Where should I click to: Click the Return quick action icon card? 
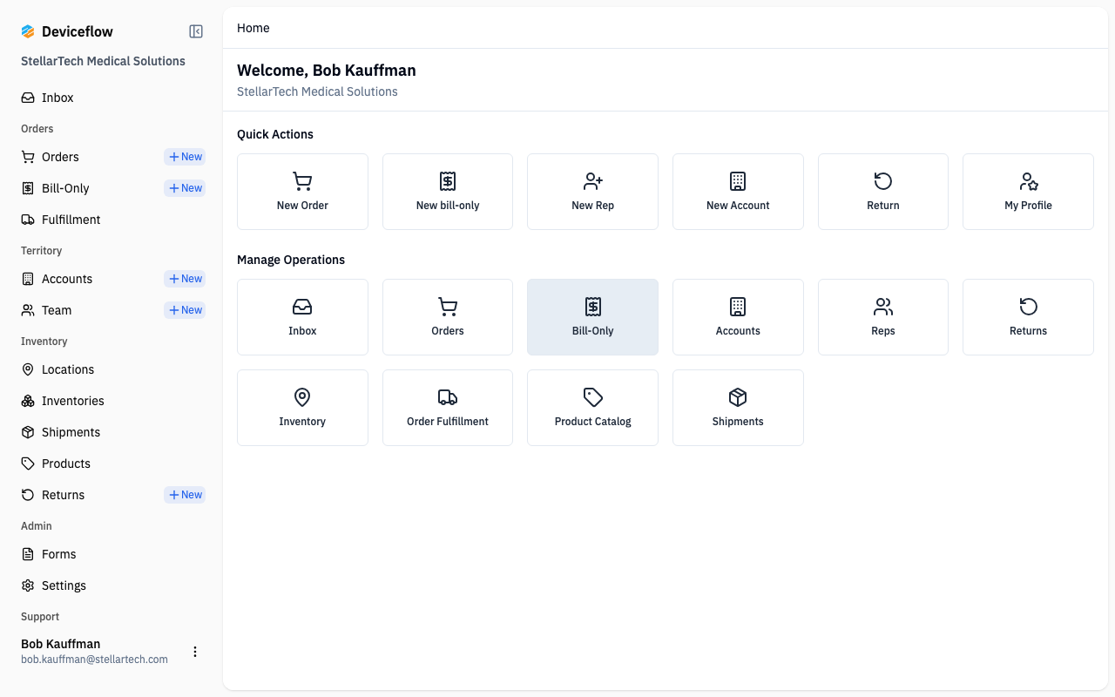(x=883, y=192)
